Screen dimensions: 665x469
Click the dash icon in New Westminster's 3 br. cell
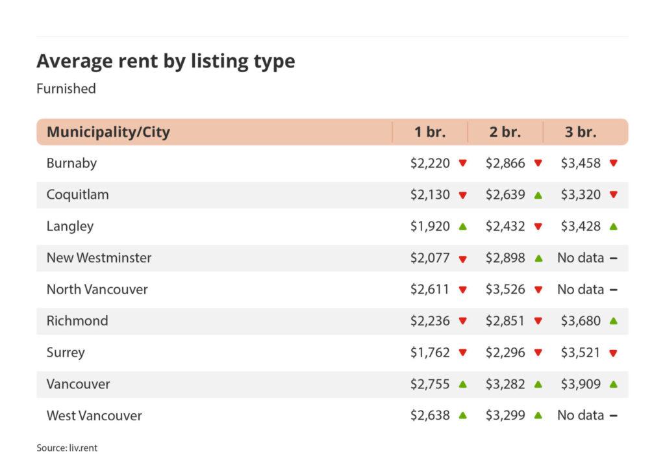613,258
